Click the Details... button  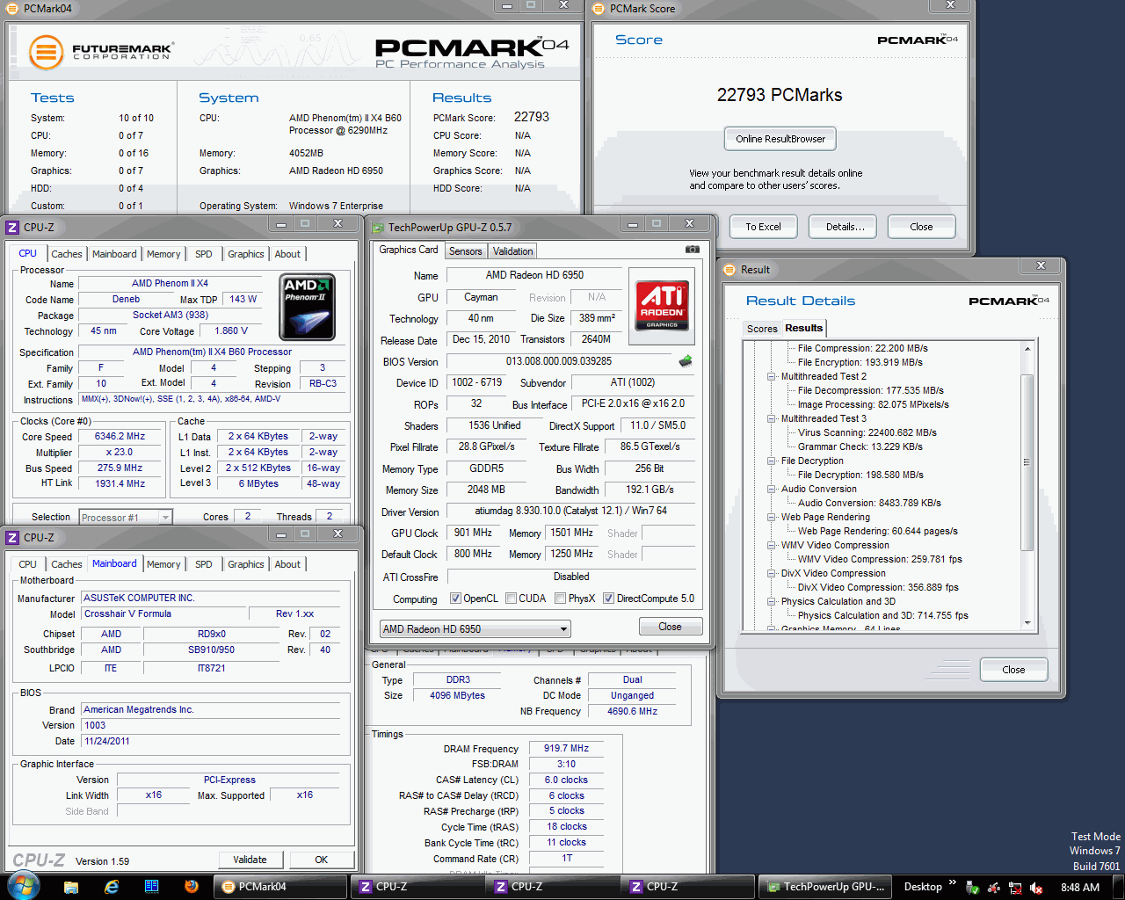[845, 227]
